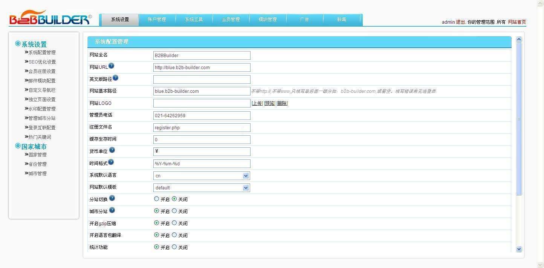544x268 pixels.
Task: Click the 网站首页 link
Action: 517,22
